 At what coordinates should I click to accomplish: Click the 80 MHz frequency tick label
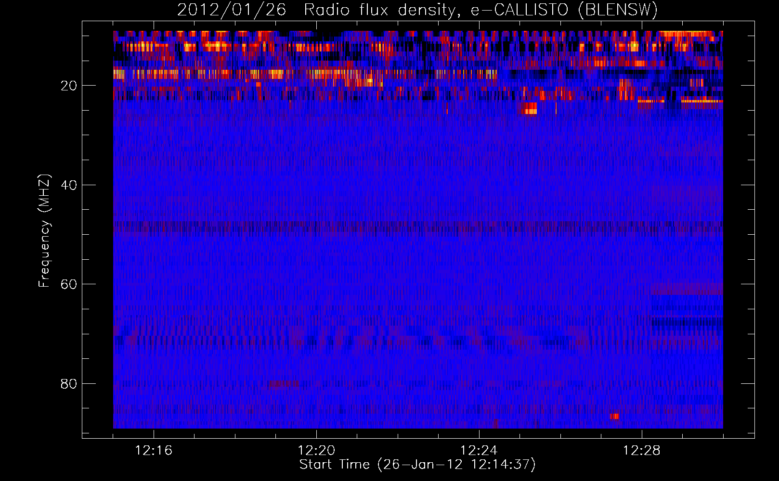[x=69, y=384]
